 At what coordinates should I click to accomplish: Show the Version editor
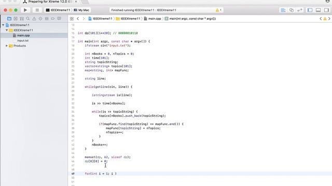pos(300,10)
